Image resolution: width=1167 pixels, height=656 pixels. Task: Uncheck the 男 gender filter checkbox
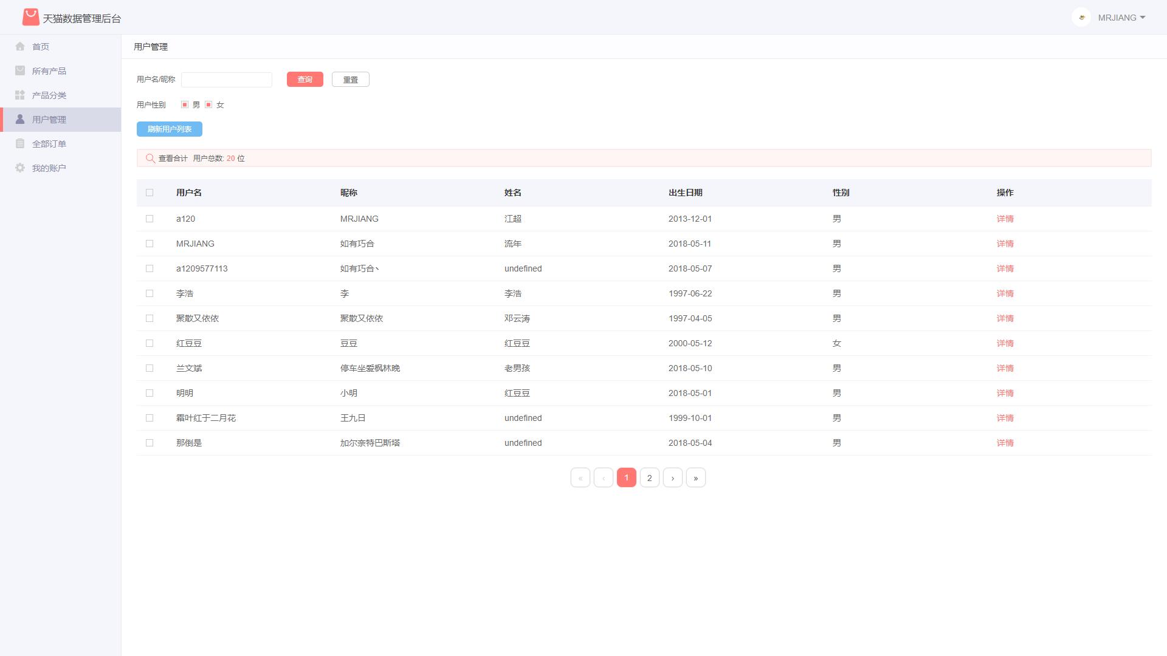click(x=184, y=104)
